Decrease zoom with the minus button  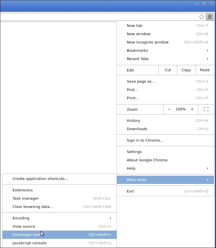pos(169,109)
